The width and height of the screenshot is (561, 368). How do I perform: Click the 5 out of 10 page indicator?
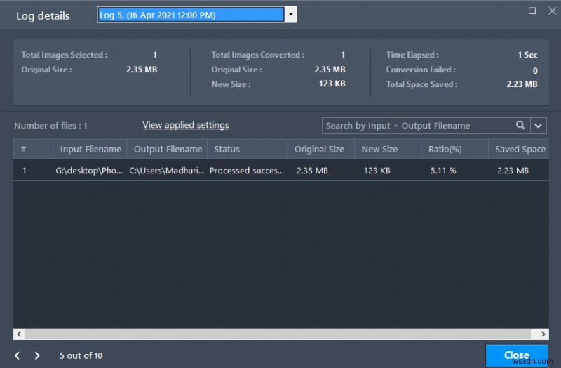pyautogui.click(x=81, y=355)
